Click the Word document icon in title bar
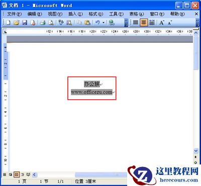 coord(5,5)
